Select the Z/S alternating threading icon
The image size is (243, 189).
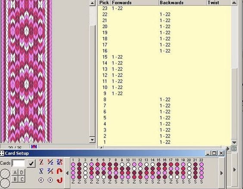(50, 171)
